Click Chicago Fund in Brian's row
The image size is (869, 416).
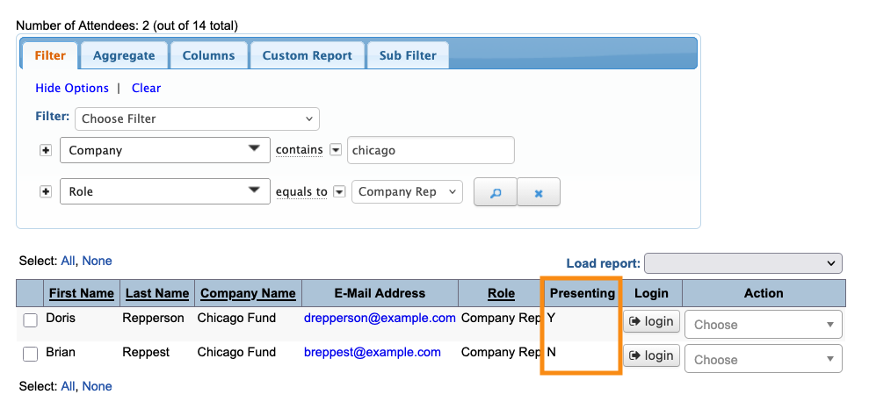(236, 352)
